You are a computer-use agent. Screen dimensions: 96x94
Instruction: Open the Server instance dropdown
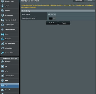[x=52, y=14]
